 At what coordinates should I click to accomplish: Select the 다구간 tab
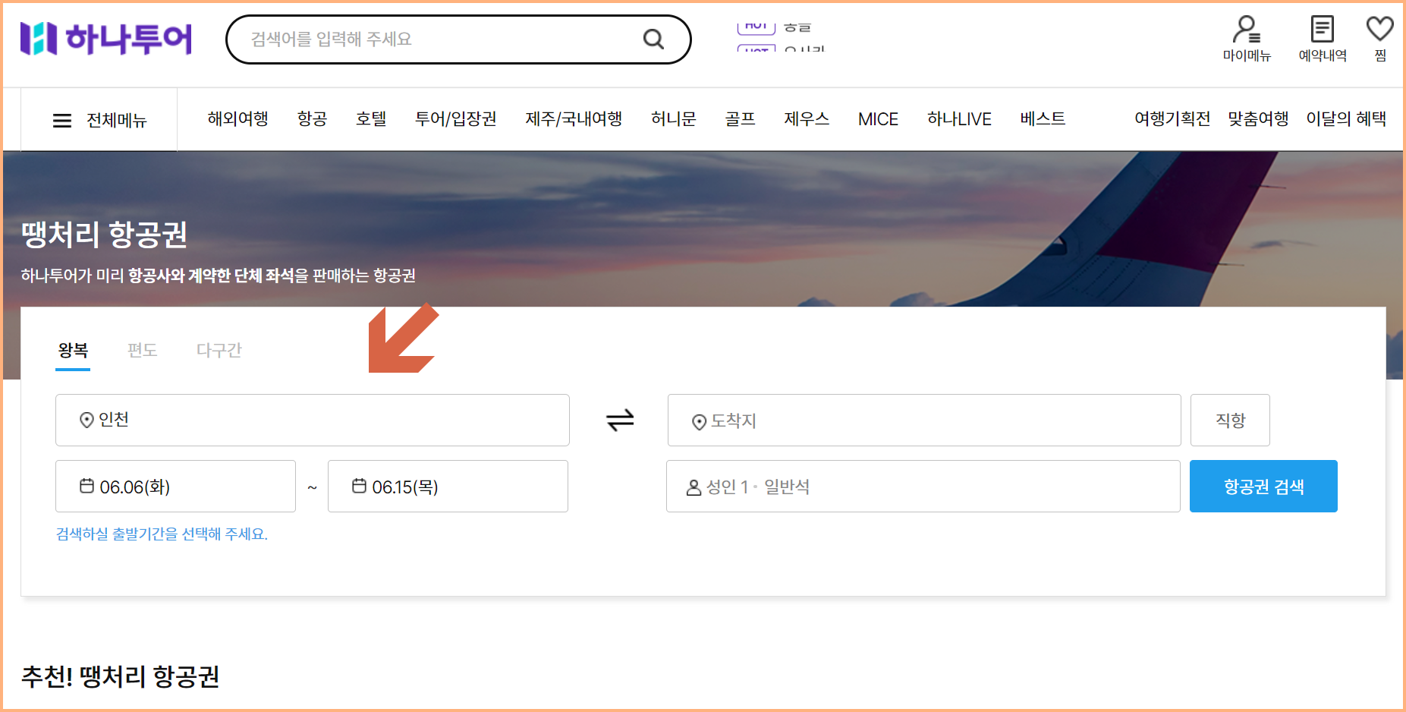219,350
